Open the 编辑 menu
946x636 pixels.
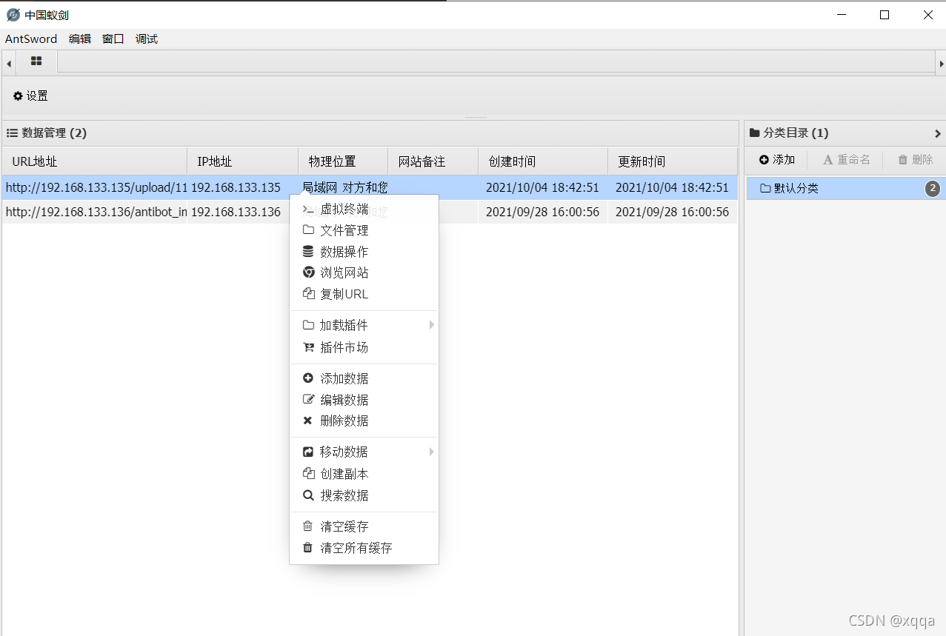coord(80,39)
